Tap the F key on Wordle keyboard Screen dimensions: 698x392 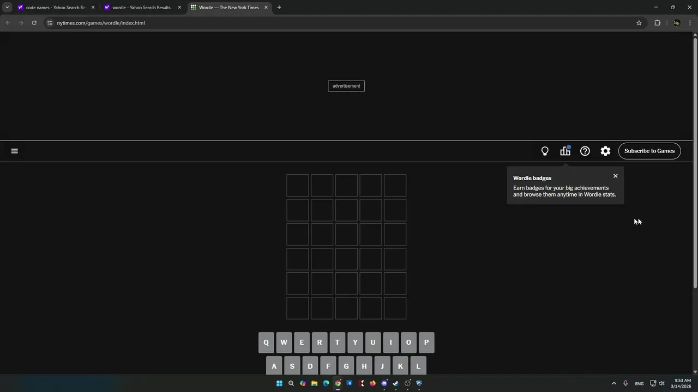pos(328,366)
